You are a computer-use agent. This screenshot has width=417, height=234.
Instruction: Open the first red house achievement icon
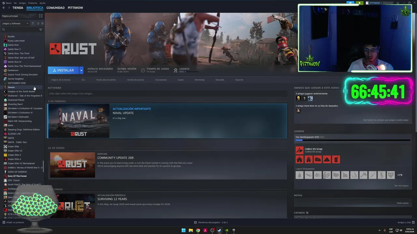point(299,160)
